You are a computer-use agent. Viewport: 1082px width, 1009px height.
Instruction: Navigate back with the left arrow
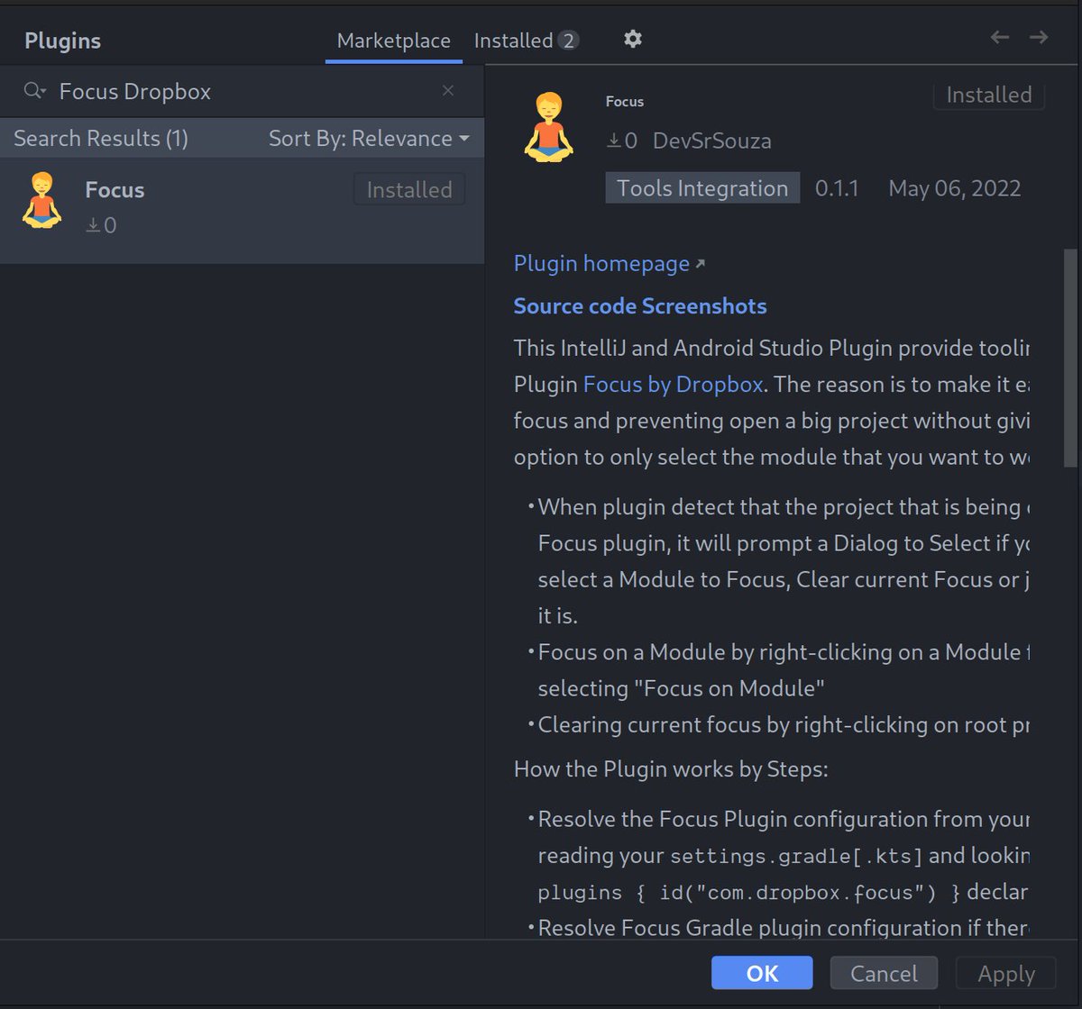pos(1000,37)
